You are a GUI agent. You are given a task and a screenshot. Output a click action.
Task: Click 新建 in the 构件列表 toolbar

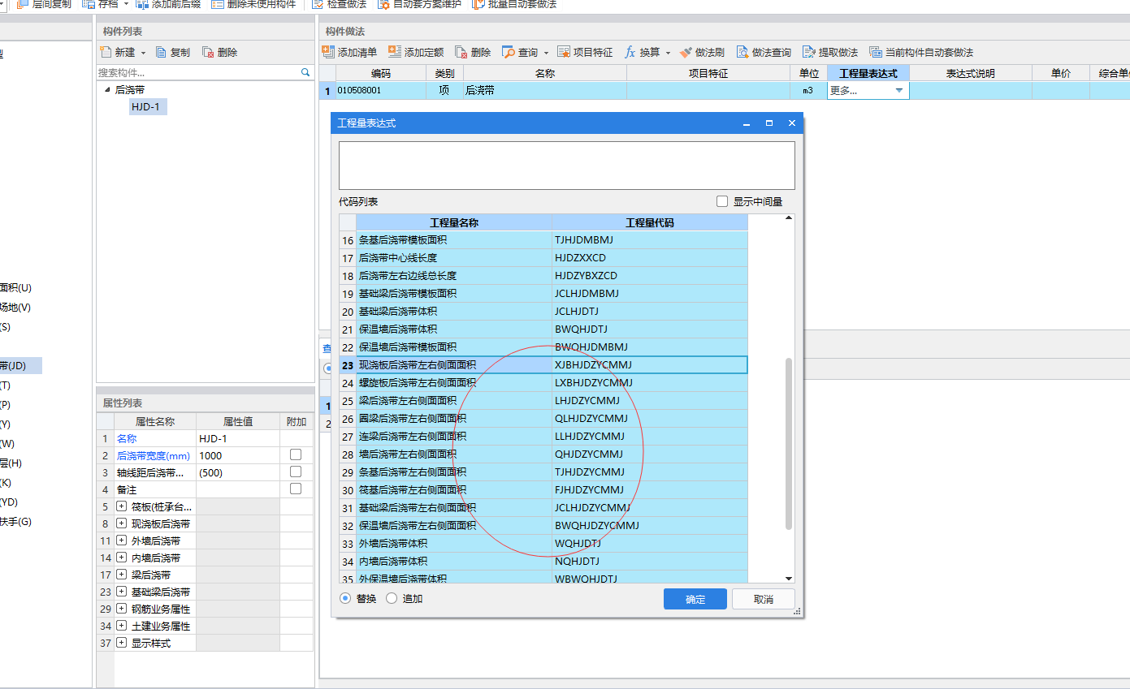click(118, 52)
